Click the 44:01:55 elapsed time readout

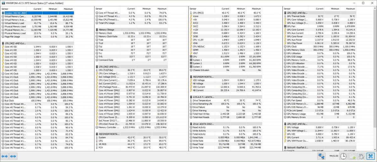click(x=333, y=156)
